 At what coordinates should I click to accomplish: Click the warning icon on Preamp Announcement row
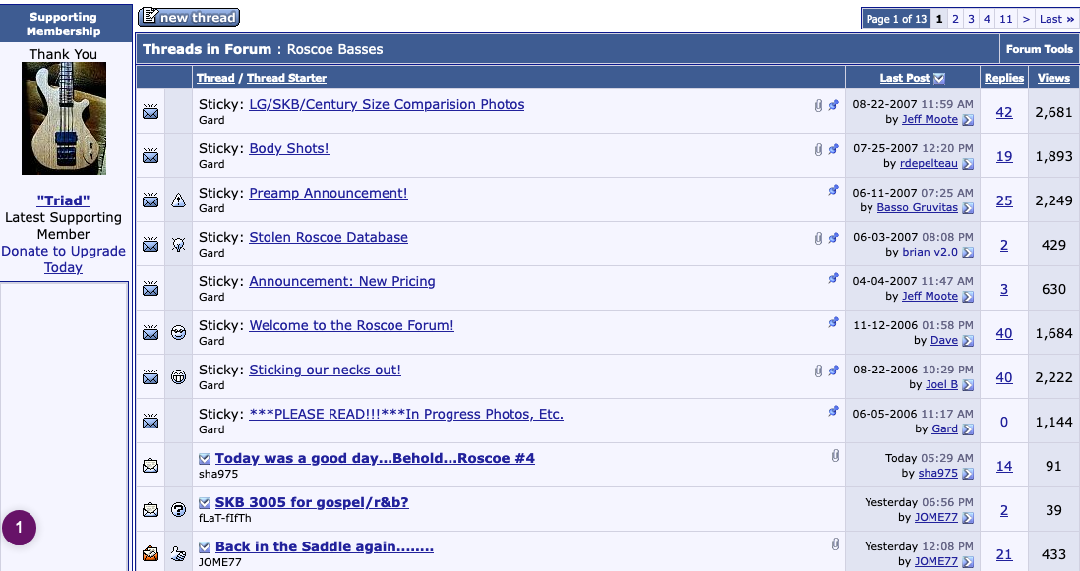tap(178, 200)
